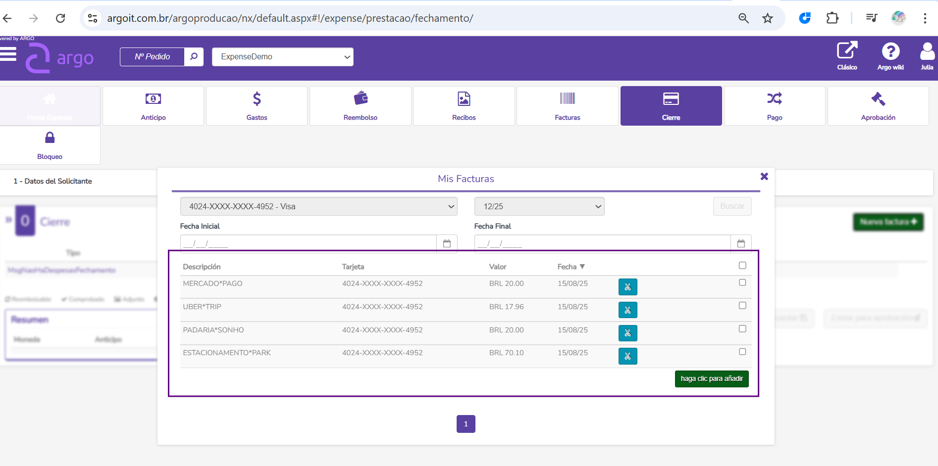
Task: Go to the Gastos tab
Action: (257, 106)
